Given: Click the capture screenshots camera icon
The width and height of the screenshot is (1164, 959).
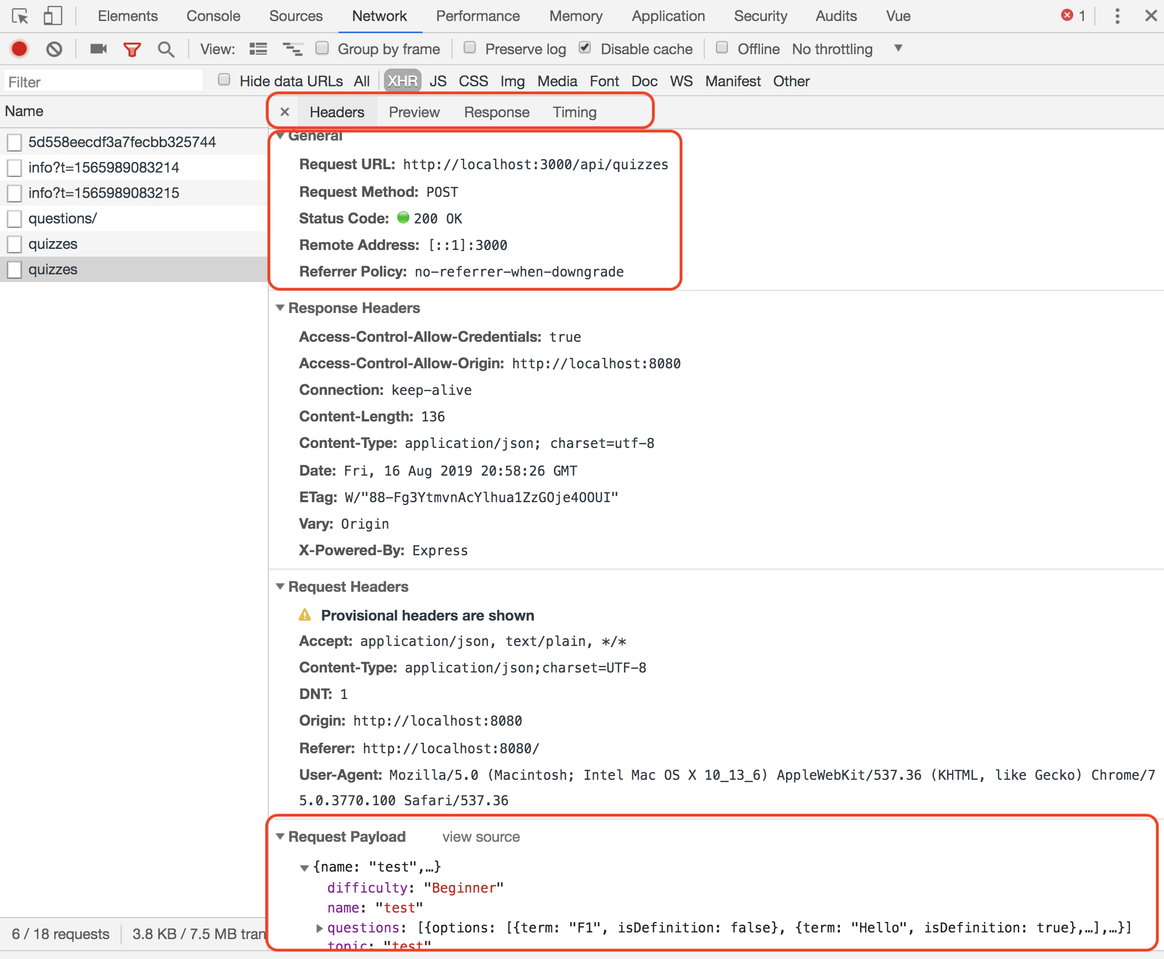Looking at the screenshot, I should (98, 49).
